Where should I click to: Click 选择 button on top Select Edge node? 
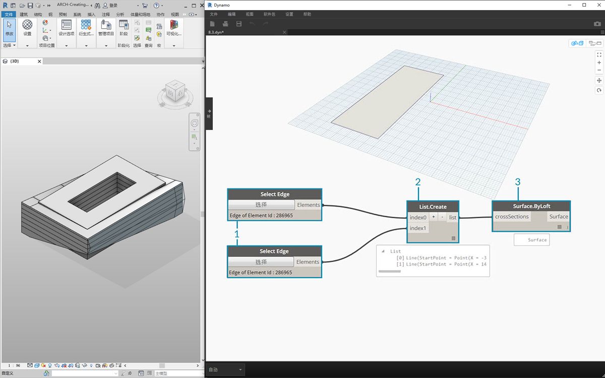[261, 205]
